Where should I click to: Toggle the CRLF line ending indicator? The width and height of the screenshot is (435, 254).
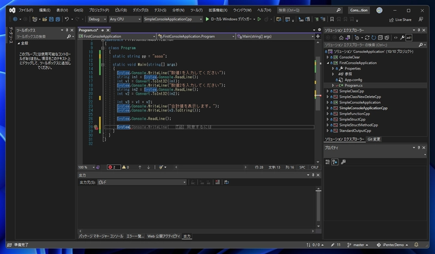point(314,167)
